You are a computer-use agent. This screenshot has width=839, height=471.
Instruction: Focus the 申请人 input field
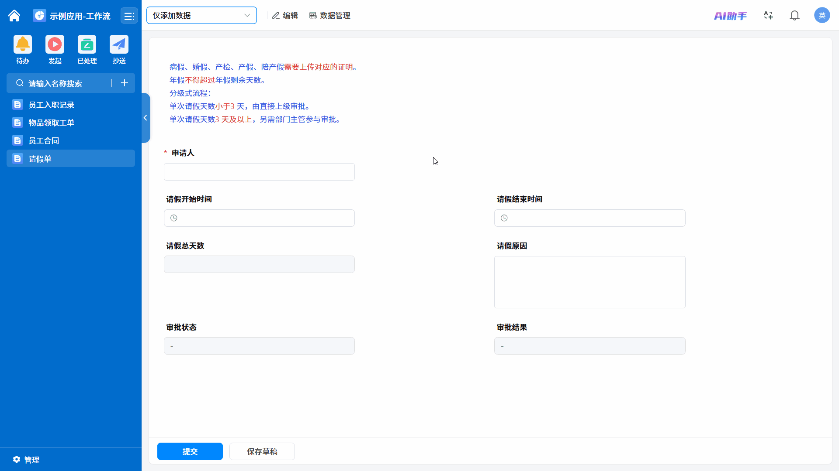click(259, 172)
